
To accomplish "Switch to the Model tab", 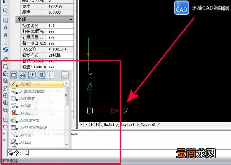I will (x=109, y=125).
